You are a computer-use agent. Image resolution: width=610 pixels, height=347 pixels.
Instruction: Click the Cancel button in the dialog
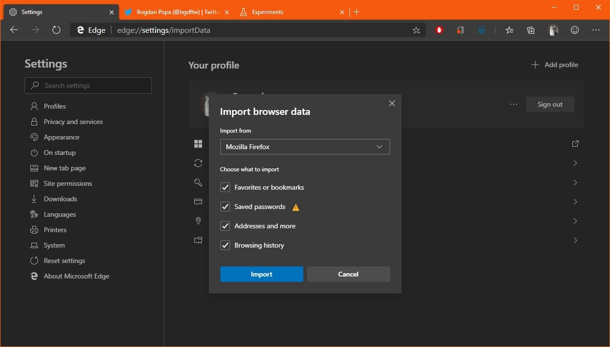tap(348, 274)
